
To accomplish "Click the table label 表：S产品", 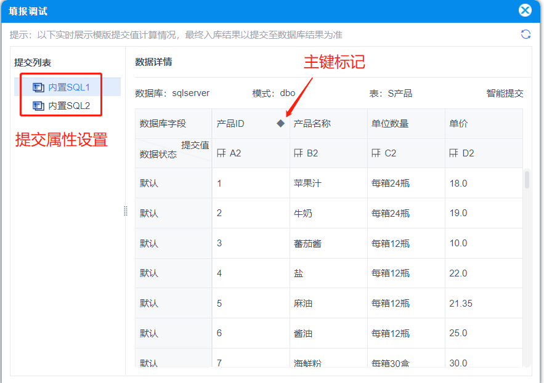I will coord(391,93).
